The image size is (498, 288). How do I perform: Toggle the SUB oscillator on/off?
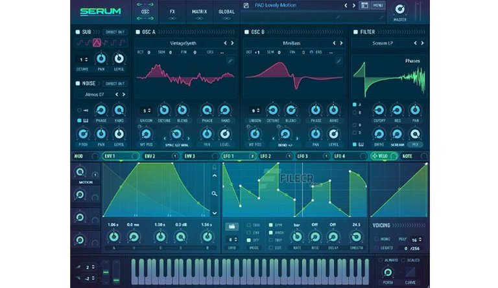(78, 32)
